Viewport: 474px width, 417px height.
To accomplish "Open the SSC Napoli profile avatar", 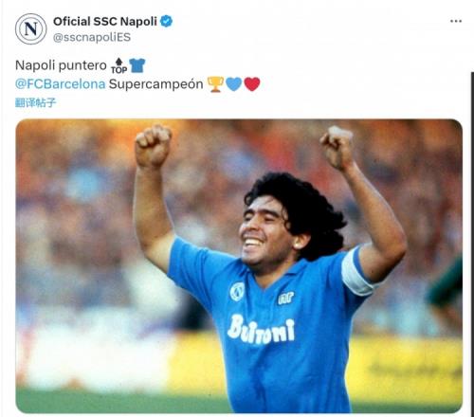I will click(x=30, y=28).
